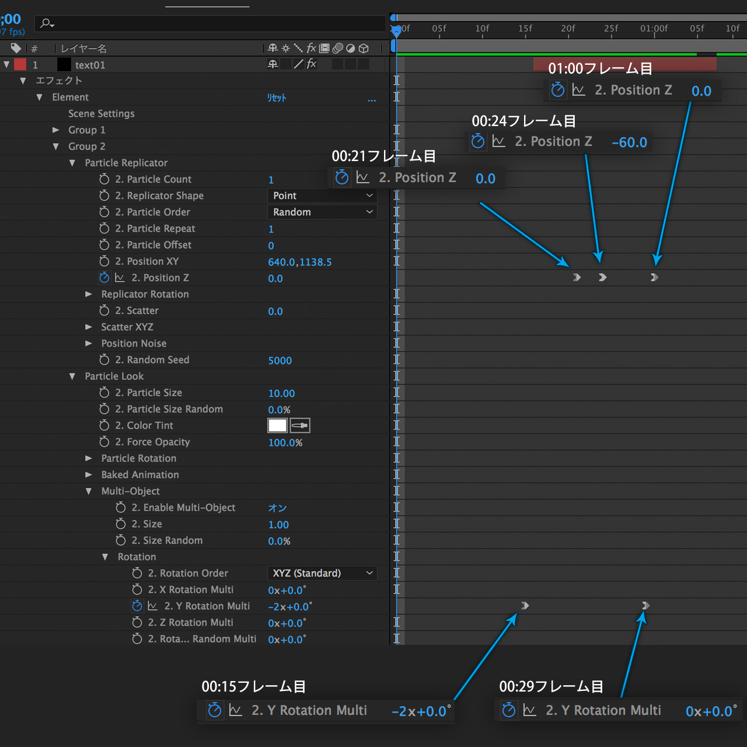Click the white Color Tint swatch
This screenshot has height=747, width=747.
tap(277, 425)
